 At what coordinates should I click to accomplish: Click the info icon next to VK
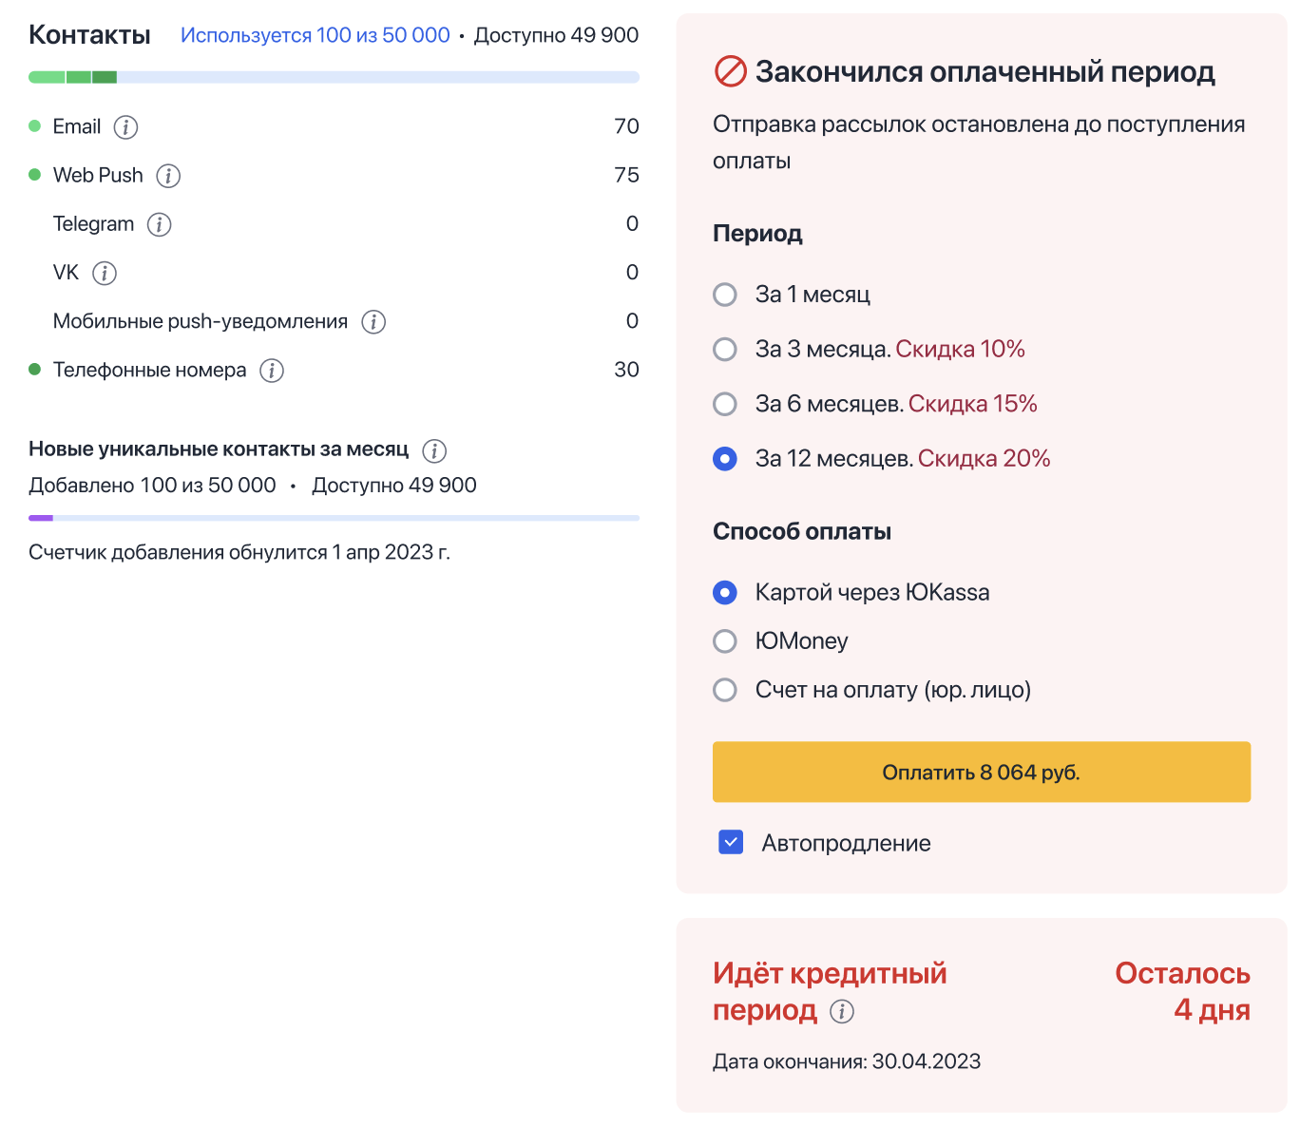[x=105, y=274]
